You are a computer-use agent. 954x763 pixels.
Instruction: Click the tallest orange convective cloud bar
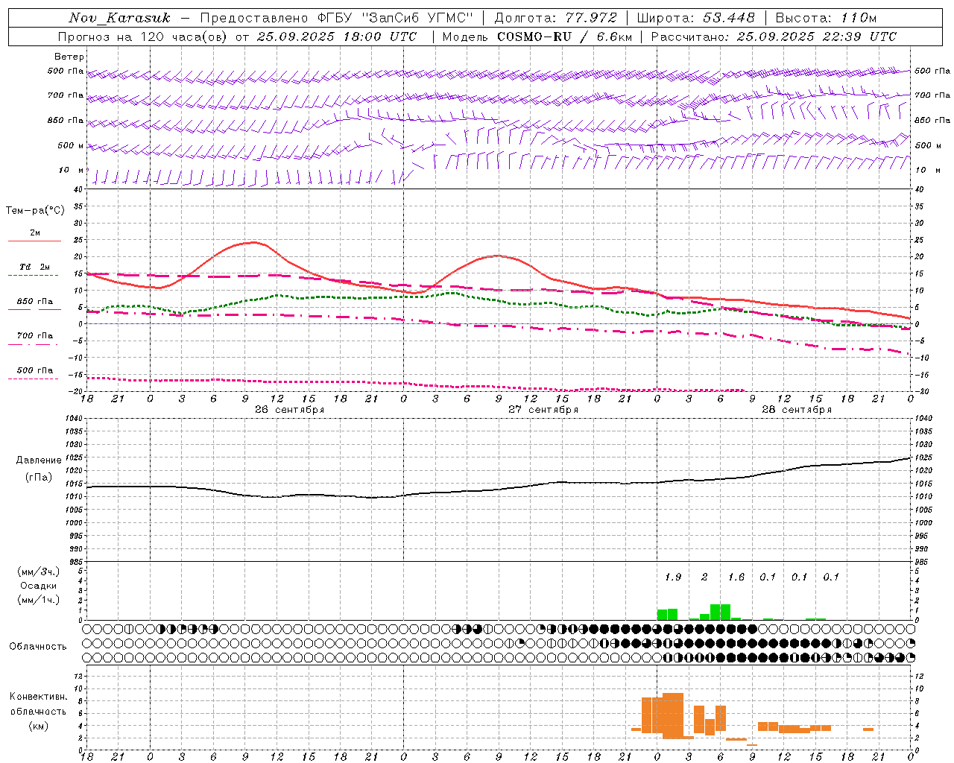(x=673, y=715)
